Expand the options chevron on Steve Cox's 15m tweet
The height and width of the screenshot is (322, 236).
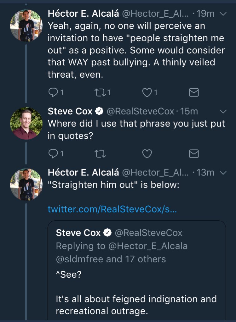223,111
